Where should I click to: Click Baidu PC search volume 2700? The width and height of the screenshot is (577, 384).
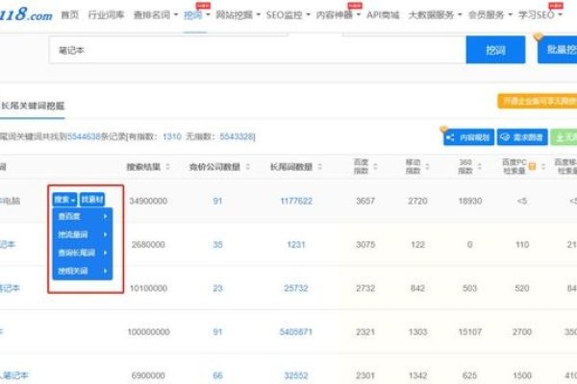click(x=522, y=332)
